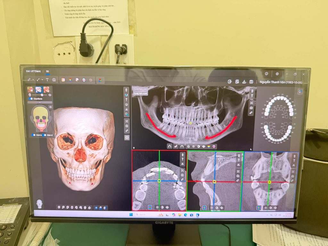
Task: Activate the text annotation T tool
Action: (x=47, y=80)
